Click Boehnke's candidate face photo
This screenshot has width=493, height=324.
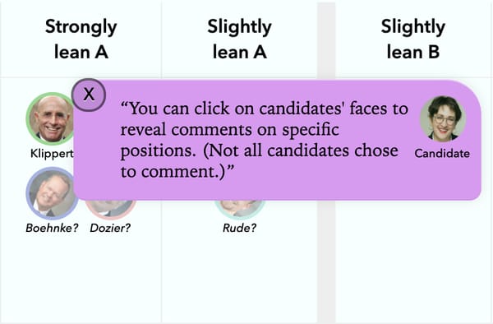tap(50, 193)
